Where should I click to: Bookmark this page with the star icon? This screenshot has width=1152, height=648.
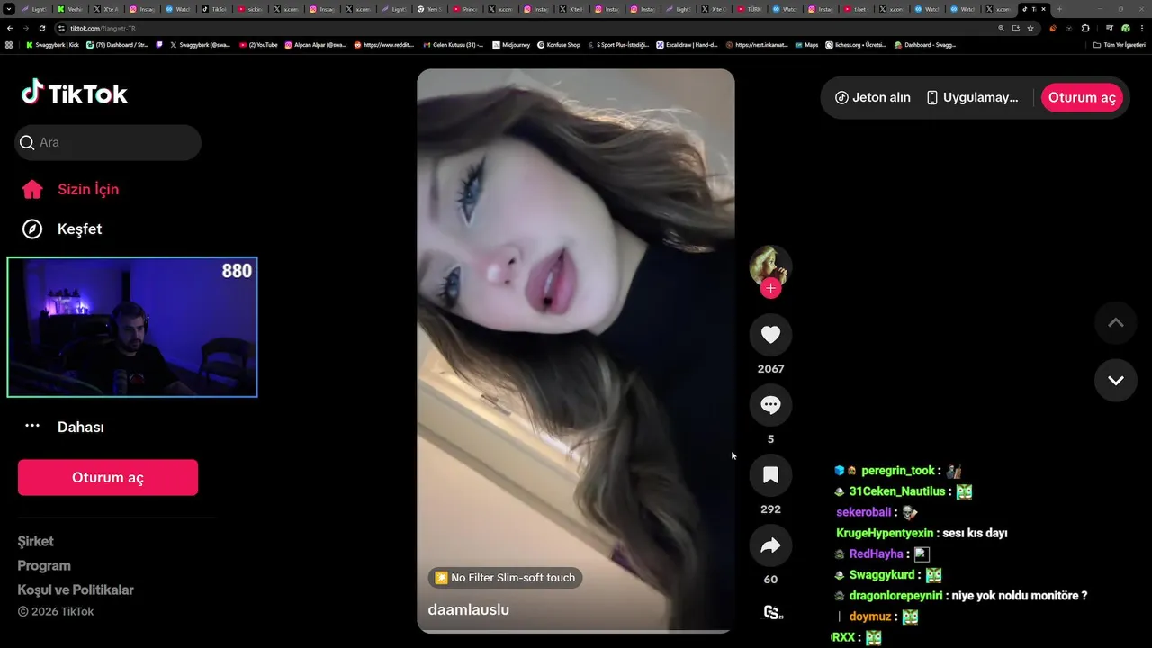(1030, 28)
